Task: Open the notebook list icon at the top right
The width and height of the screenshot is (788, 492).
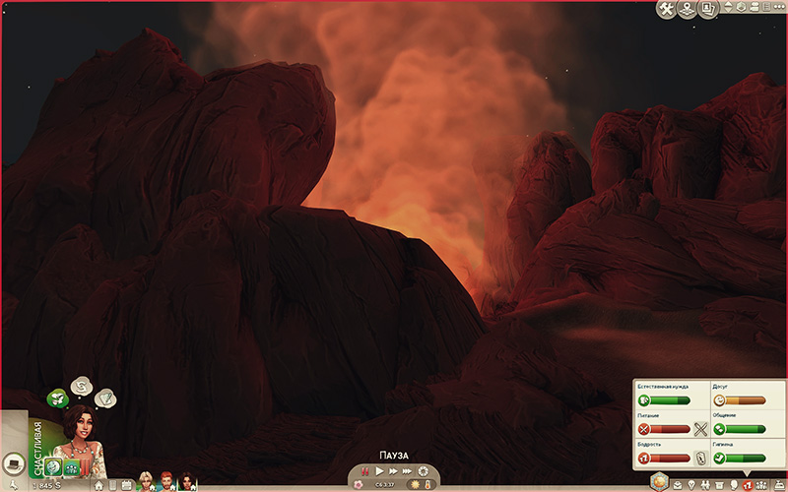Action: pyautogui.click(x=767, y=7)
